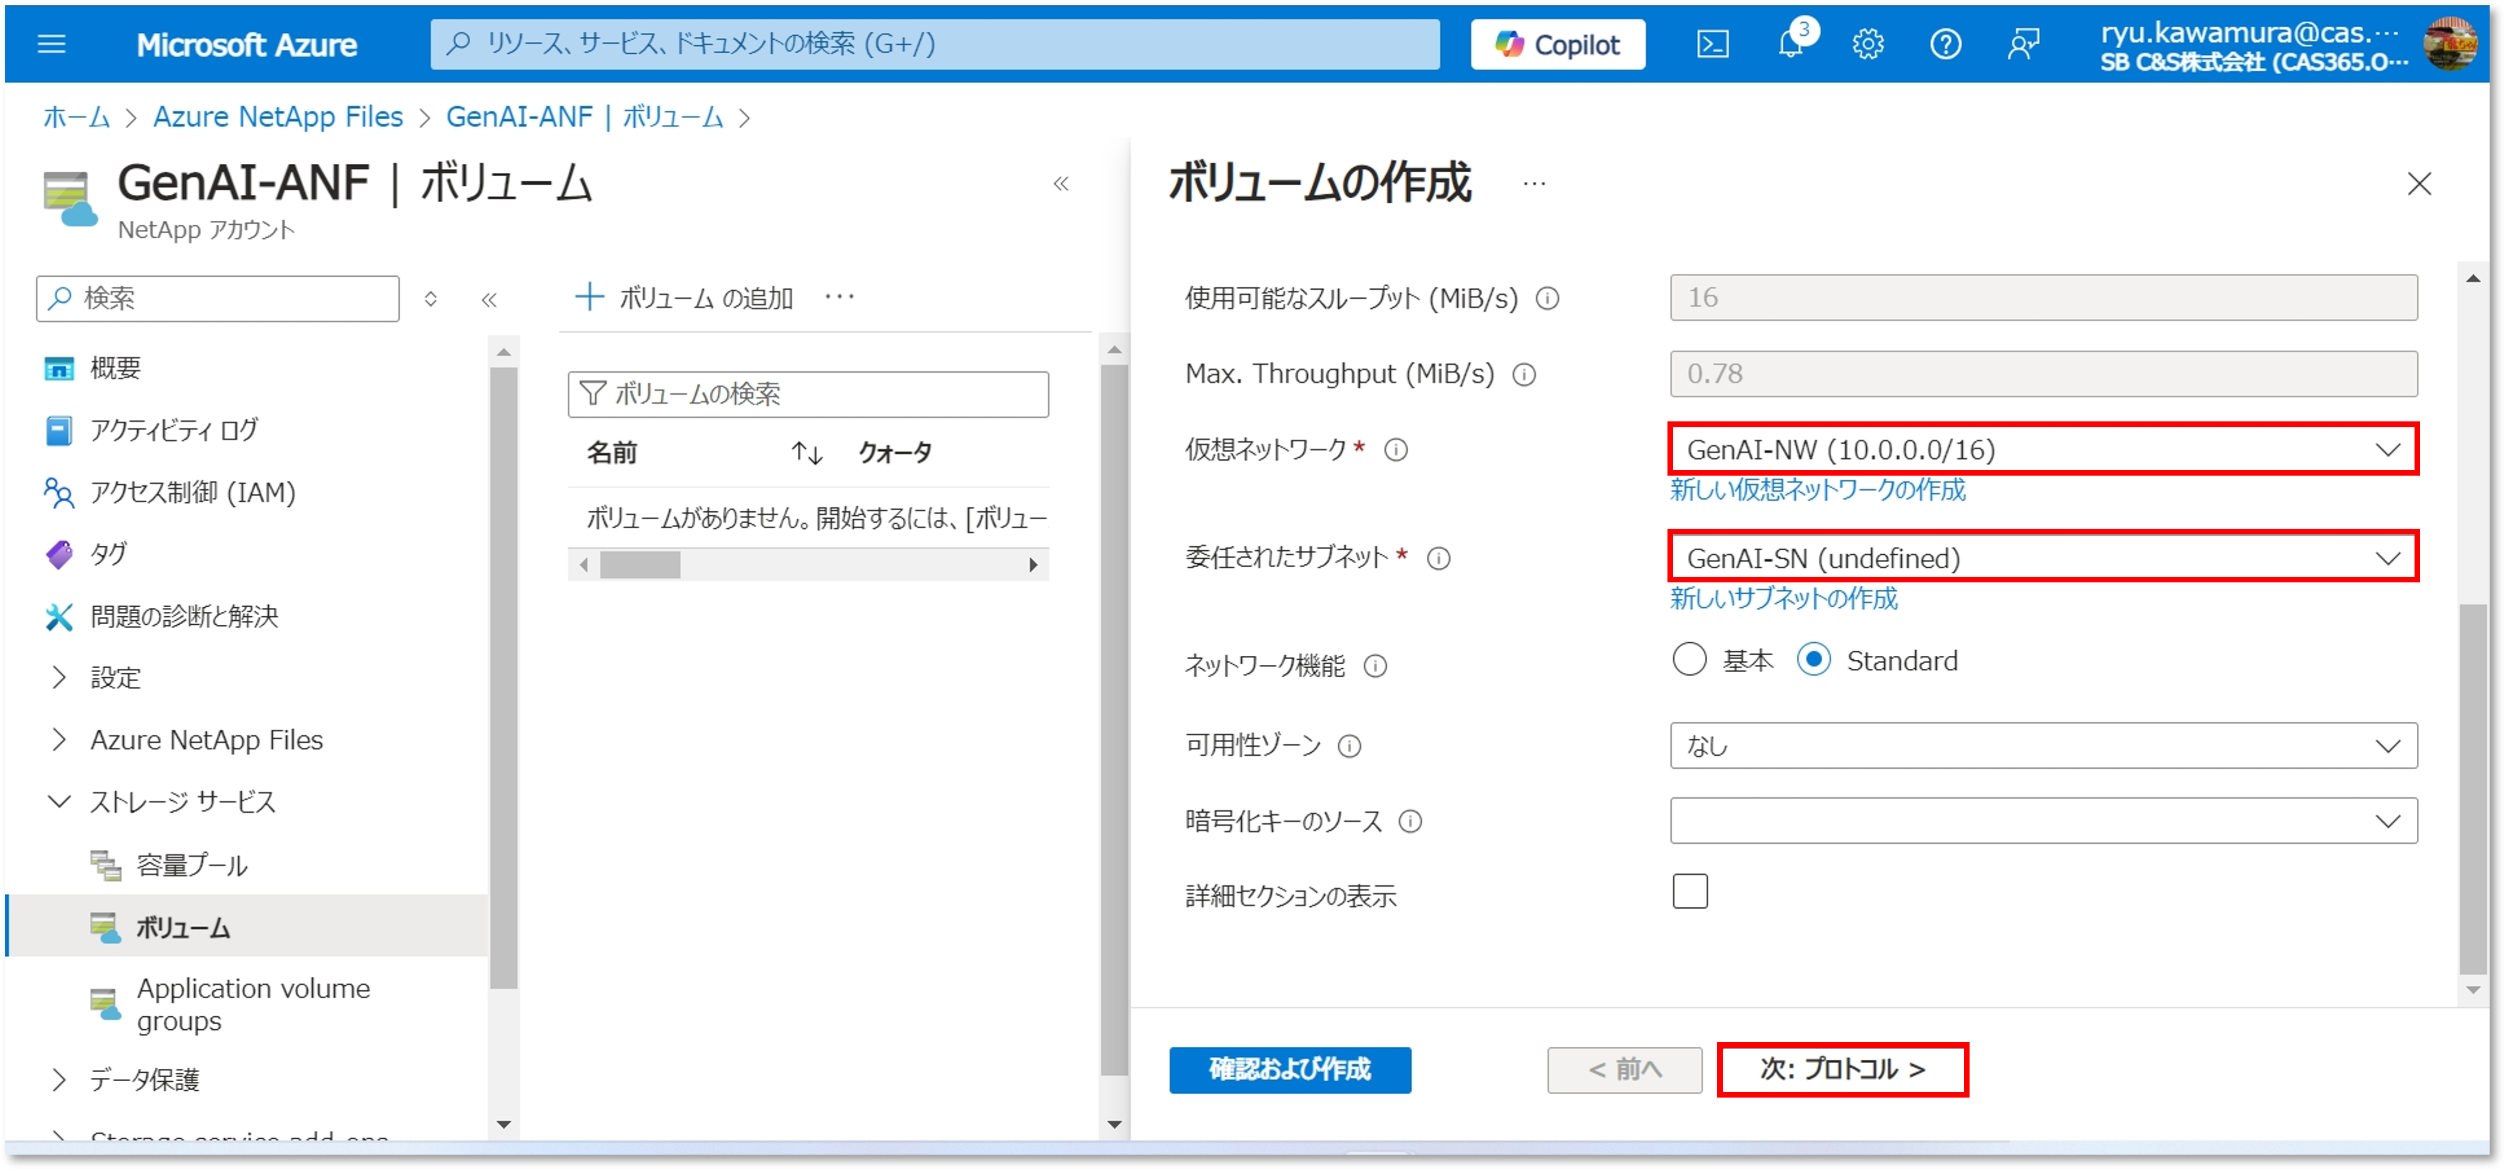2506x1171 pixels.
Task: Show info for ネットワーク機能
Action: point(1374,667)
